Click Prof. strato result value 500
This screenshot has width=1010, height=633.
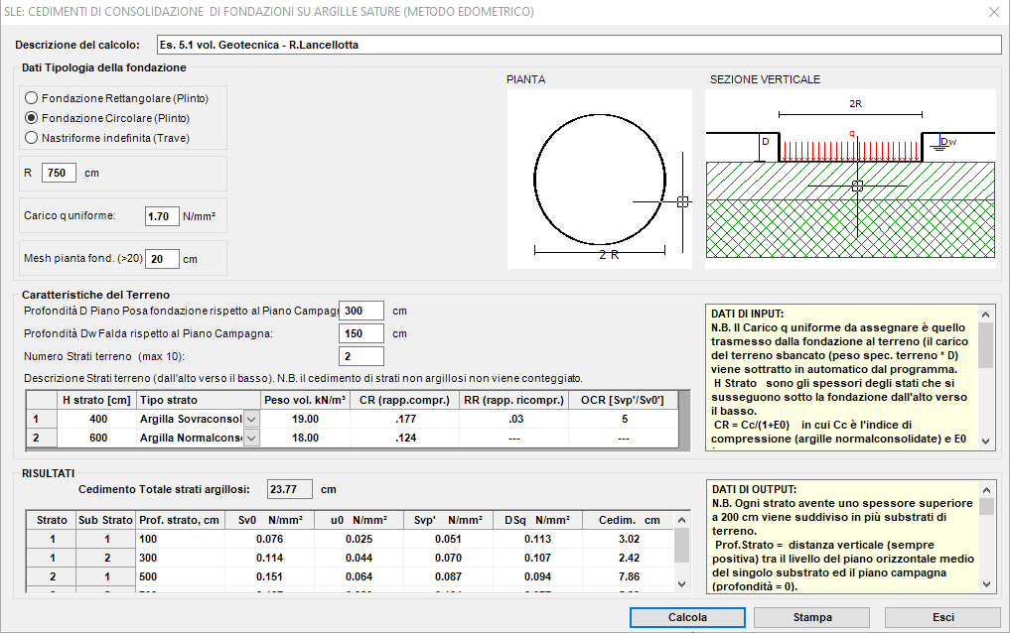tap(181, 577)
